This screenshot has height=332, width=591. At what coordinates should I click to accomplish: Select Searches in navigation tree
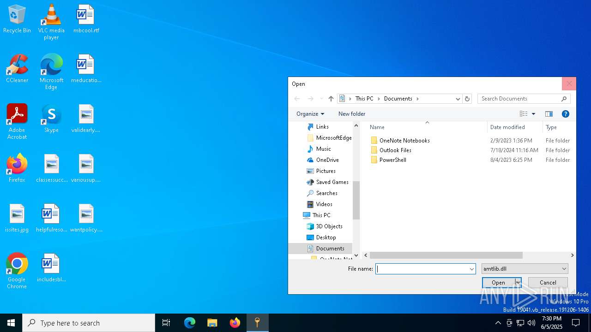(x=326, y=193)
